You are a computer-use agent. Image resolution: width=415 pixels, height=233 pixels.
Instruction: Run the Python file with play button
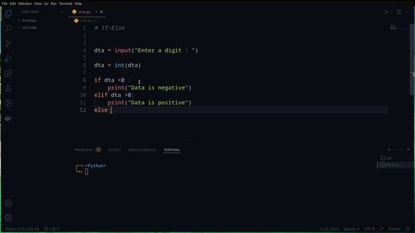pos(386,12)
